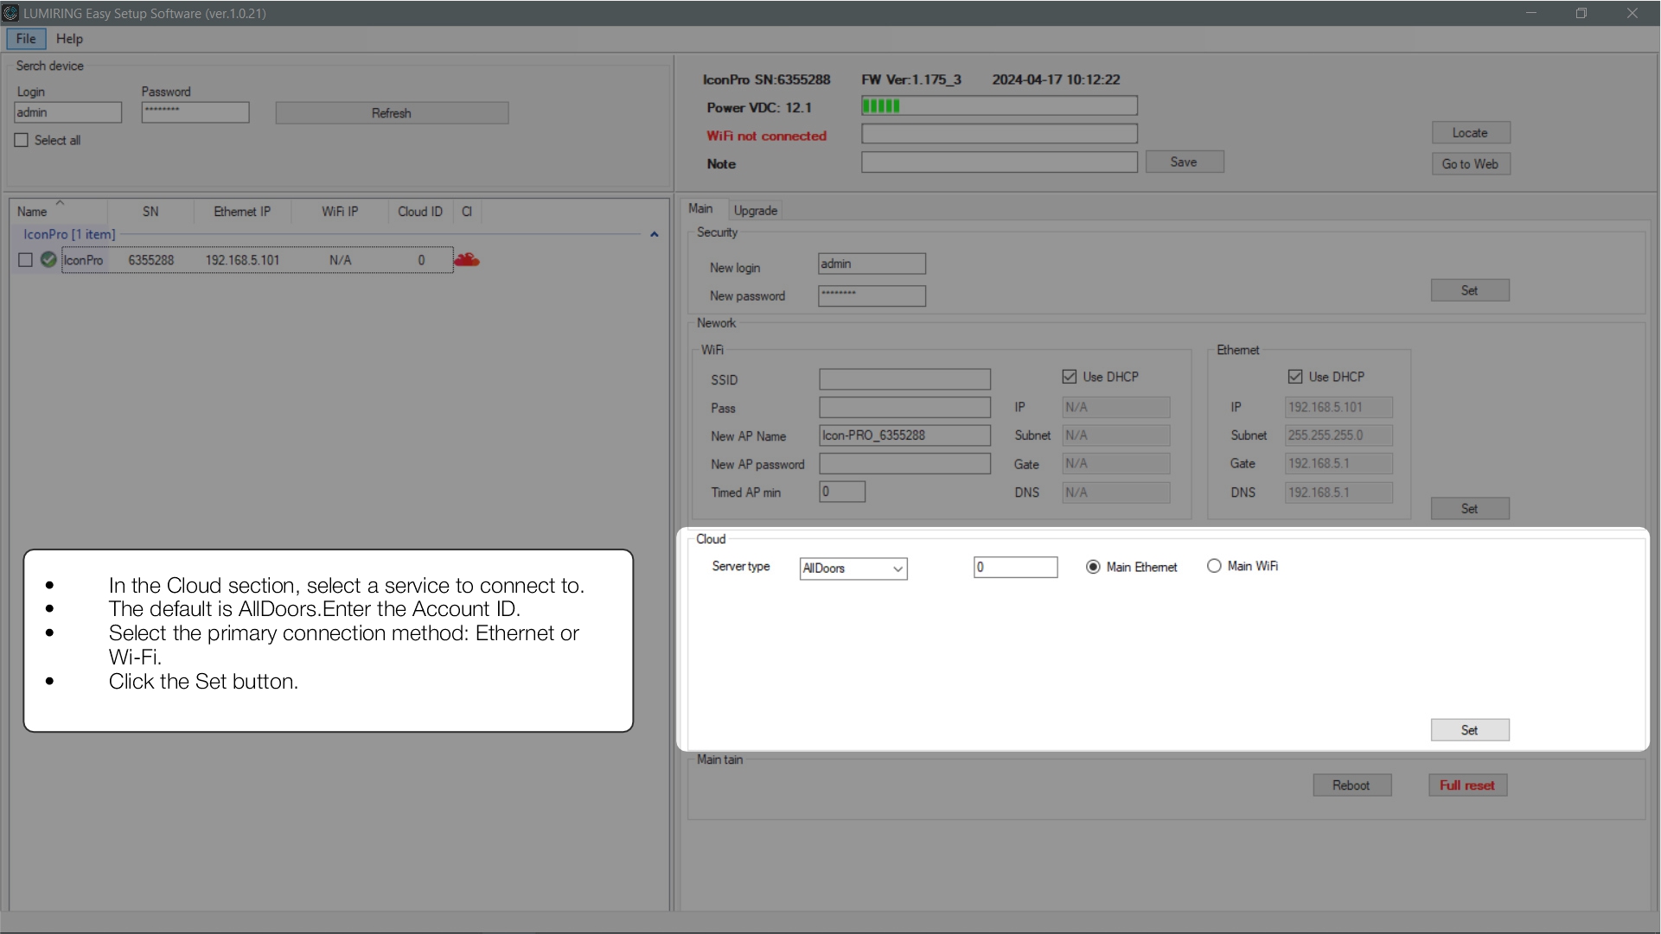Click the LUMIRING app icon in title bar
This screenshot has height=934, width=1661.
10,13
